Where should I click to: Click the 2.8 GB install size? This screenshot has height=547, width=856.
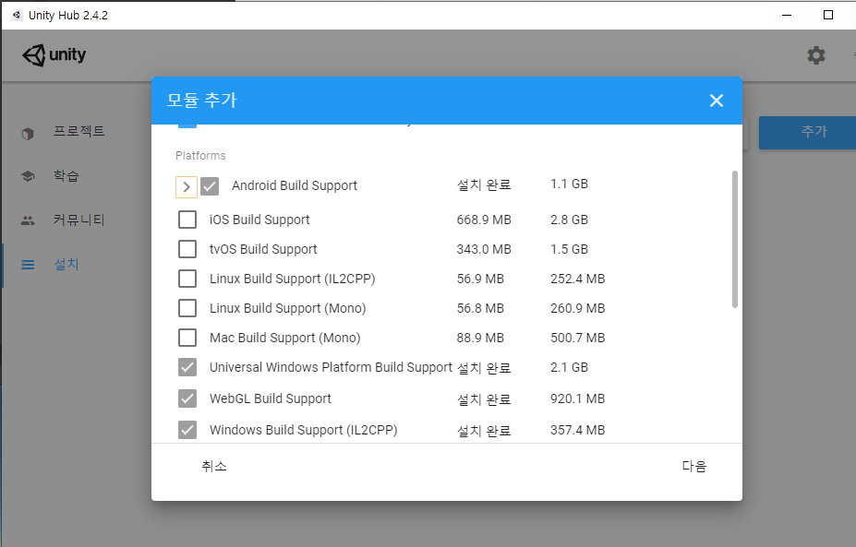tap(569, 220)
